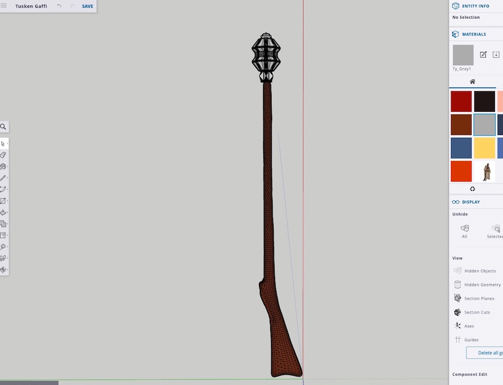
Task: Activate the Paint bucket tool
Action: coord(3,167)
